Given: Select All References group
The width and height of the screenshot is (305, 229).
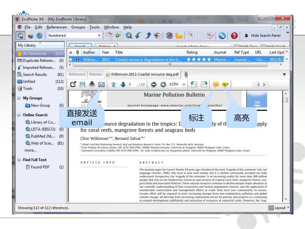Looking at the screenshot, I should [40, 53].
